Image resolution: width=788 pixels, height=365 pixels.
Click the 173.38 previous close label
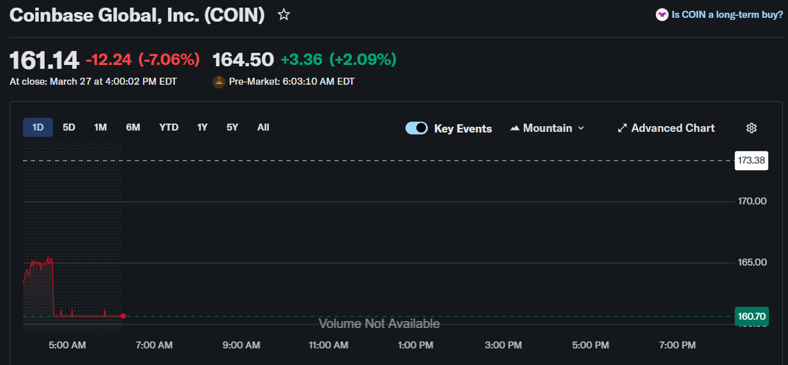coord(752,161)
